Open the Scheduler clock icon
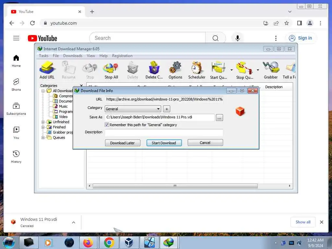The image size is (332, 249). (x=197, y=70)
